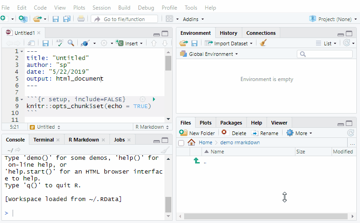Navigate to Home in the breadcrumb
This screenshot has height=223, width=360.
pyautogui.click(x=205, y=142)
